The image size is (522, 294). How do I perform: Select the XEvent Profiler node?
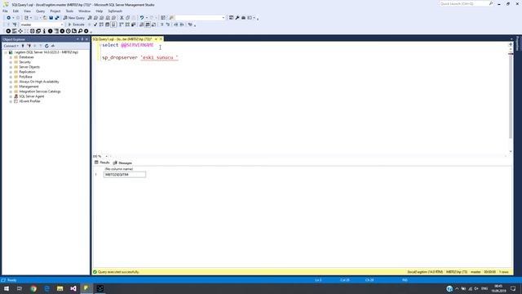click(x=29, y=101)
